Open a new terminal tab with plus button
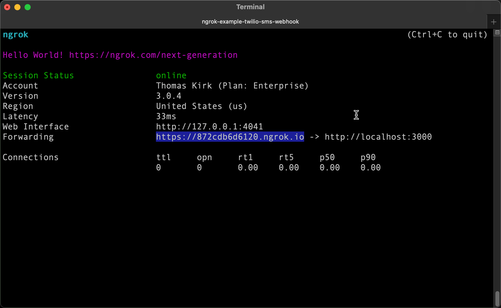Screen dimensions: 501x308 [494, 22]
